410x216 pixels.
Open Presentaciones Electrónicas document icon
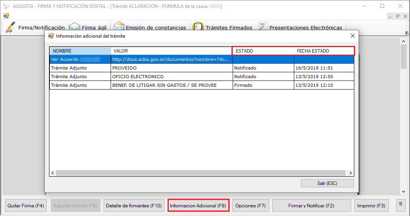pyautogui.click(x=263, y=27)
